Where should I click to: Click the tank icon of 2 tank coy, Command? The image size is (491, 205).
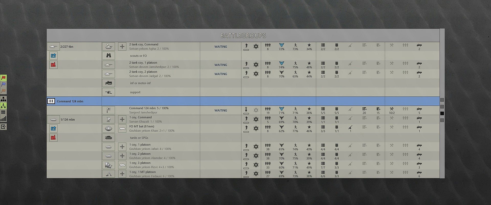(x=108, y=46)
